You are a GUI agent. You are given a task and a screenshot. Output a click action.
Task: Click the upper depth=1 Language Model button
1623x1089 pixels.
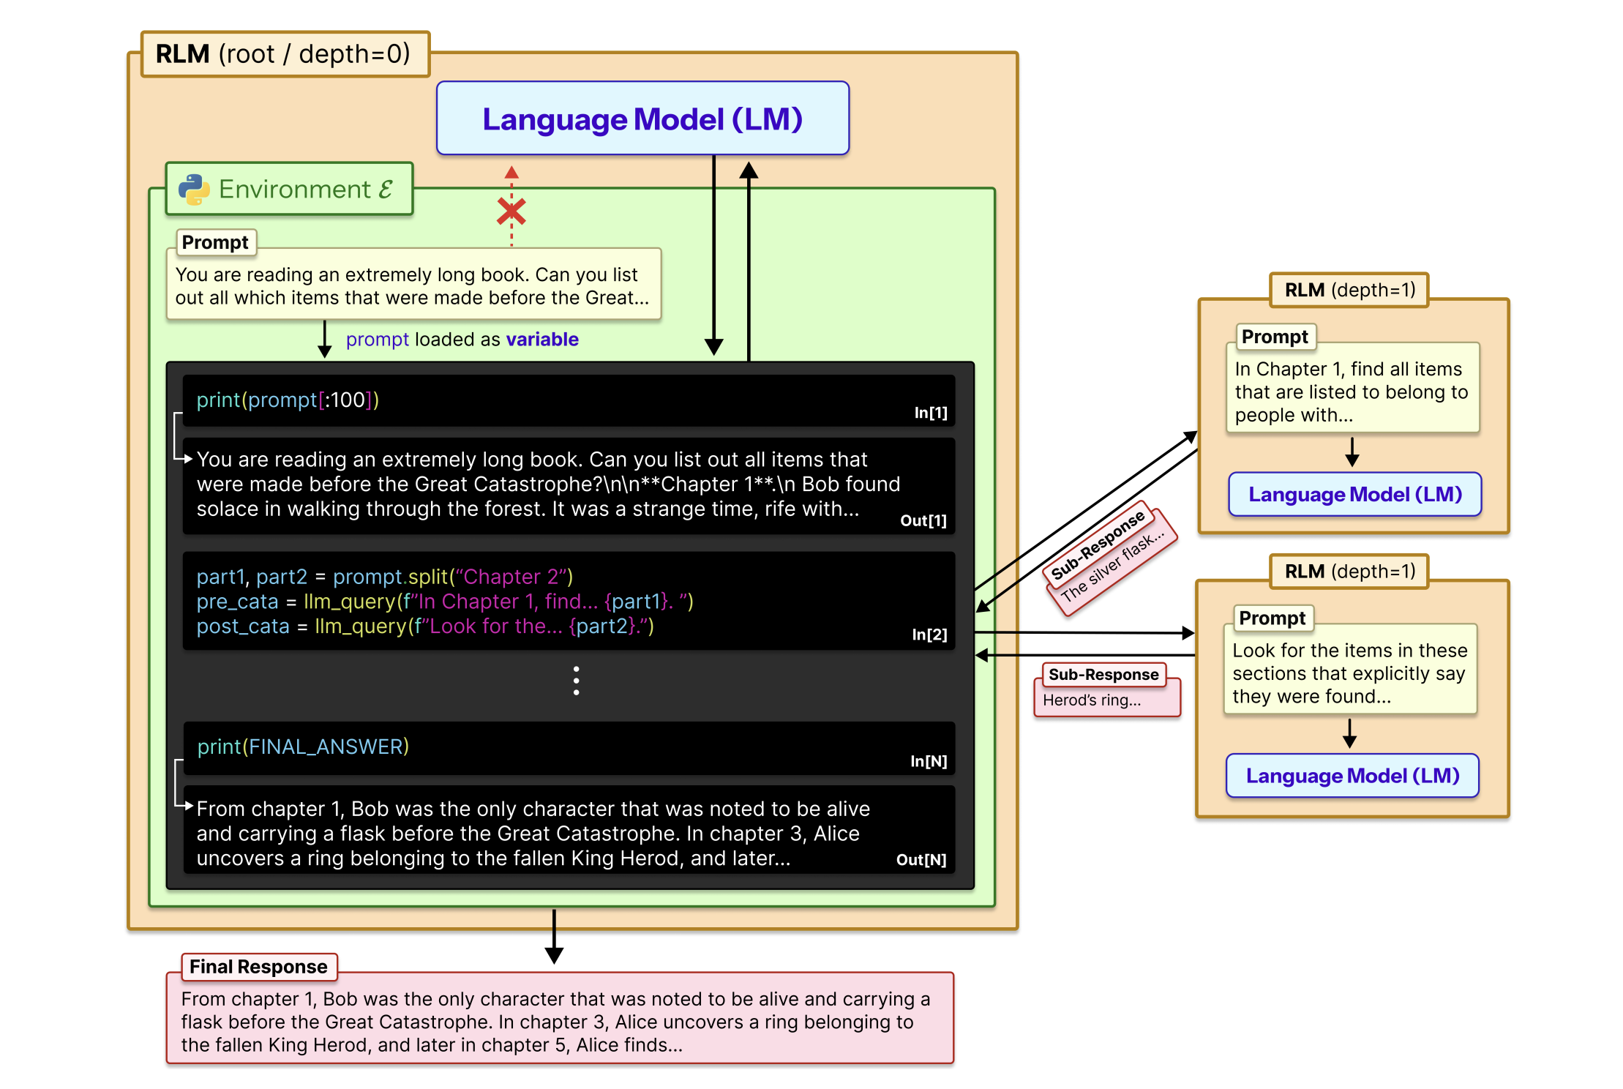[x=1354, y=495]
